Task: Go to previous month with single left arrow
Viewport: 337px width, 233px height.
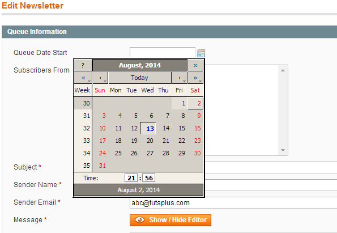Action: pyautogui.click(x=100, y=78)
